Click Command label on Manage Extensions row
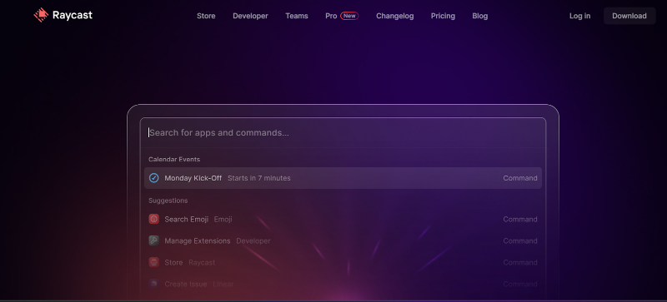This screenshot has height=302, width=667. 519,240
